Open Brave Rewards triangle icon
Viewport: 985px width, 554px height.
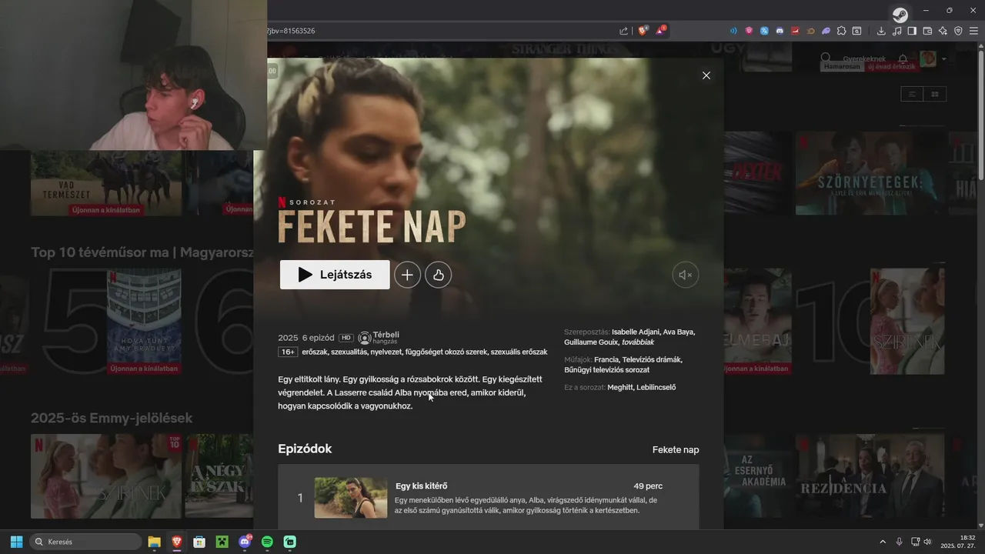point(661,31)
